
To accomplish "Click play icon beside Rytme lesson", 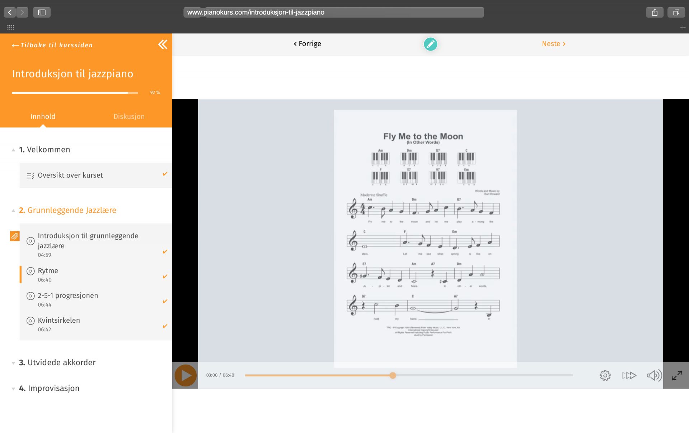I will point(31,271).
